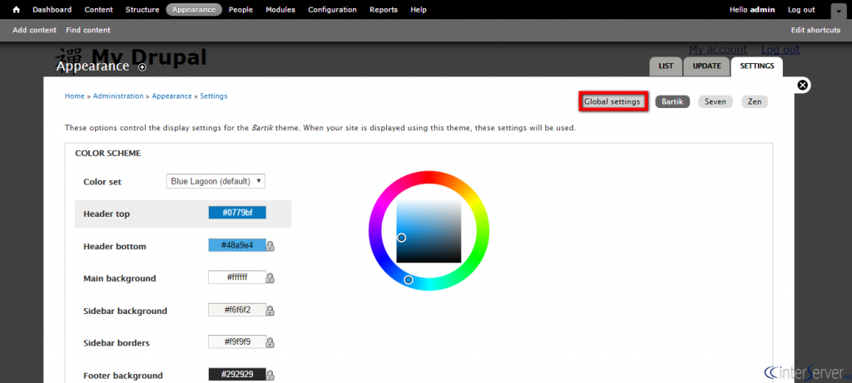
Task: Switch to the LIST tab
Action: (x=666, y=66)
